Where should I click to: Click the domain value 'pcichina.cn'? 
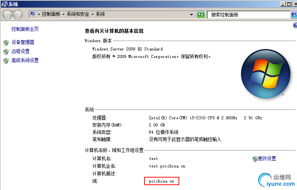(162, 181)
